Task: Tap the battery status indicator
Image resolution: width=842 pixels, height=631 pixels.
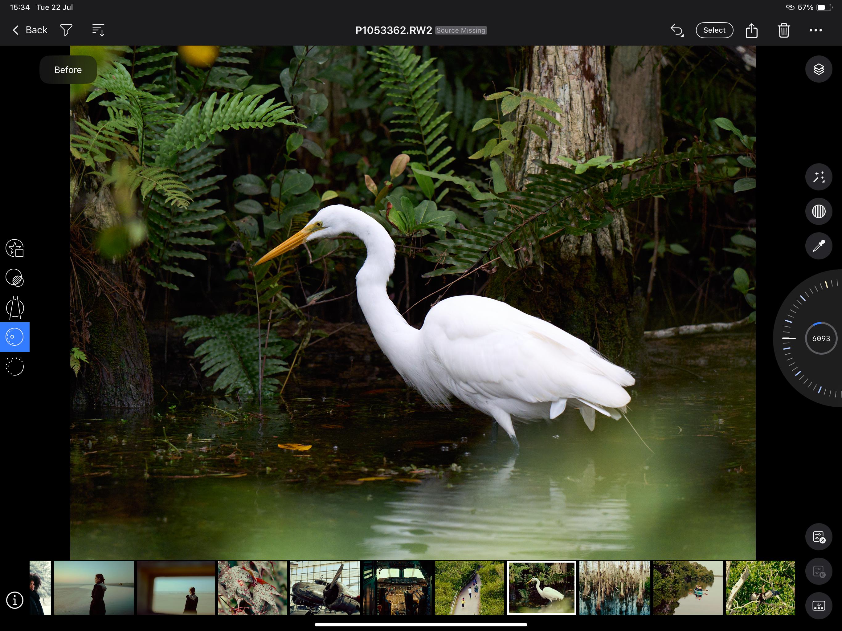Action: click(x=824, y=7)
